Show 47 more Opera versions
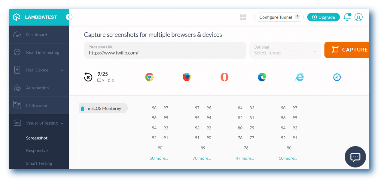The image size is (384, 184). (245, 158)
